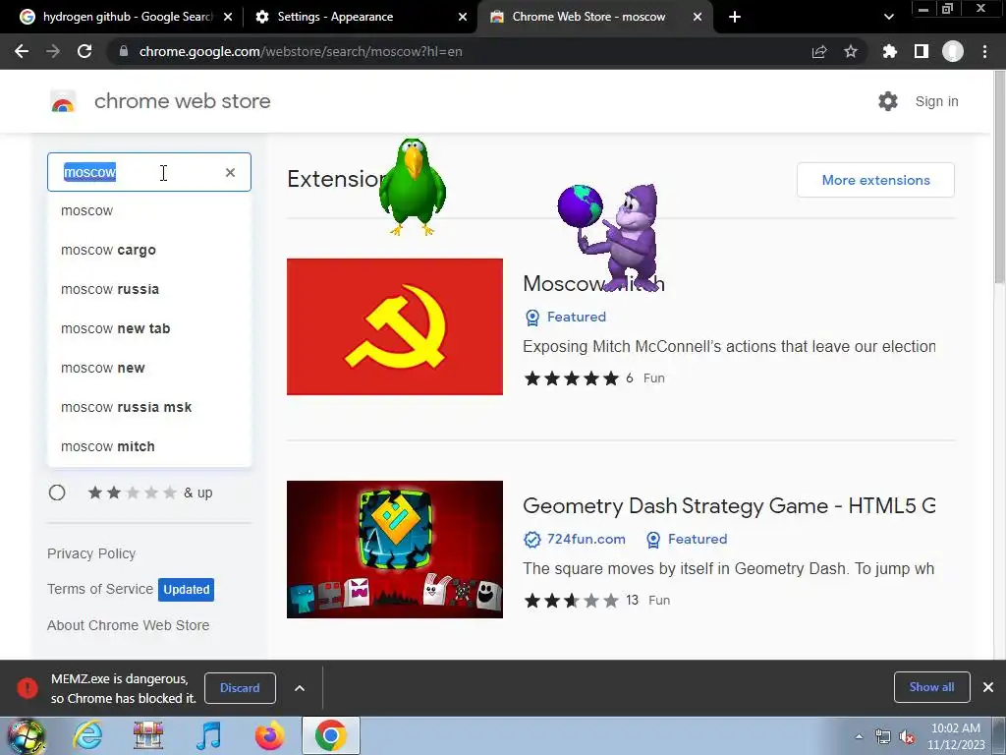Choose the "moscow new tab" suggestion

coord(149,328)
